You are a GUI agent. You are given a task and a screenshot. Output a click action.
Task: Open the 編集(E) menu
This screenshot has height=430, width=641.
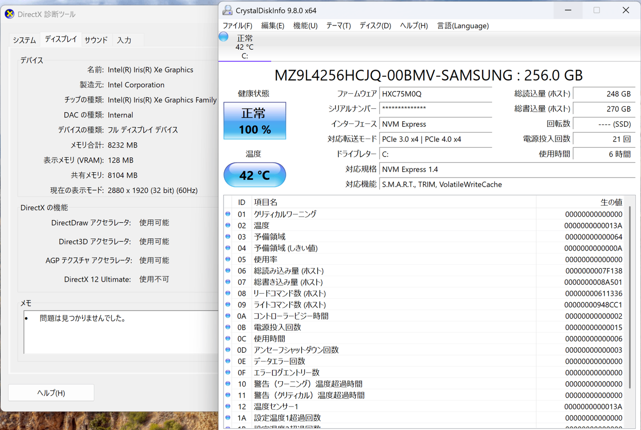click(x=273, y=26)
